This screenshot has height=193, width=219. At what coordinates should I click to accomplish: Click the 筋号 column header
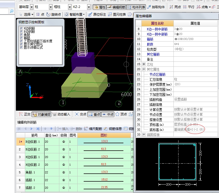[34, 135]
